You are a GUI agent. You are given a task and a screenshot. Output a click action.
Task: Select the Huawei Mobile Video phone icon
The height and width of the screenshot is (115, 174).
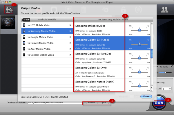[x=24, y=43]
